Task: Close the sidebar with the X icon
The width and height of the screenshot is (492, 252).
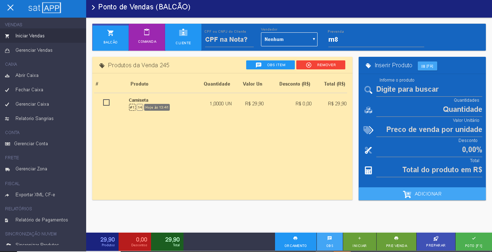Action: (x=10, y=8)
